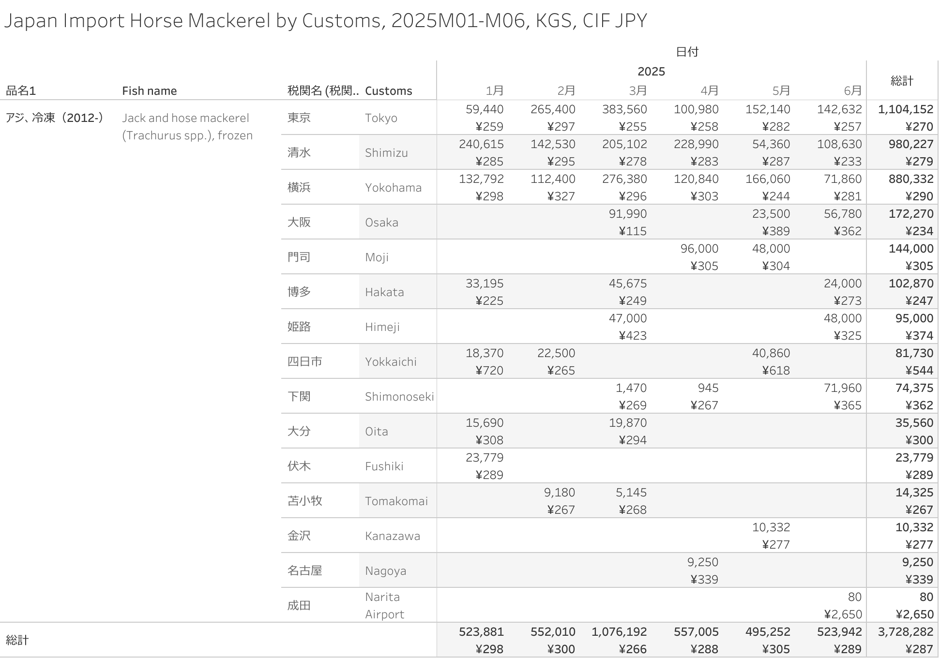Select the '清水' row label

[x=299, y=152]
